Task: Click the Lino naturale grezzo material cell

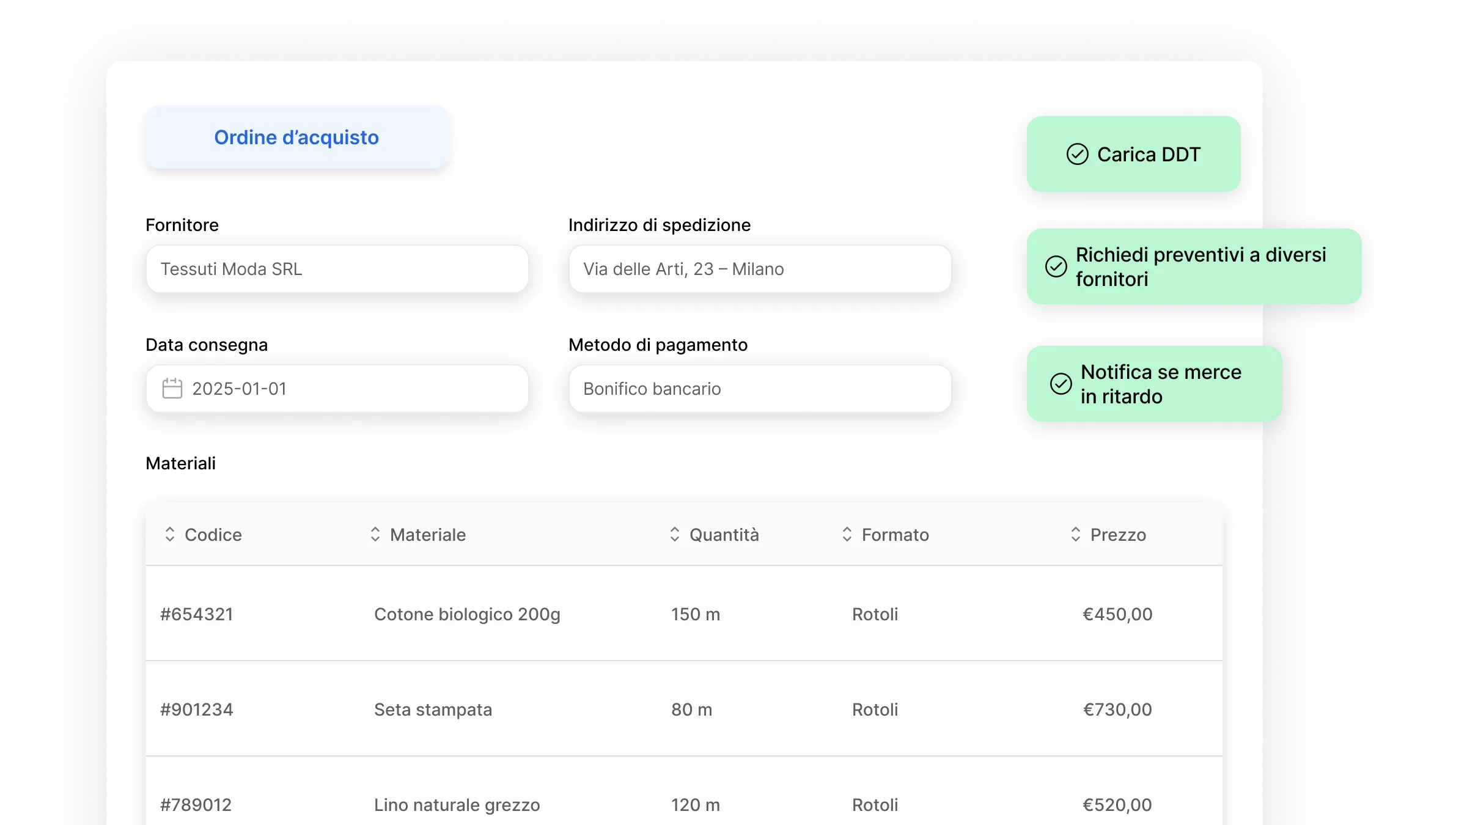Action: [457, 805]
